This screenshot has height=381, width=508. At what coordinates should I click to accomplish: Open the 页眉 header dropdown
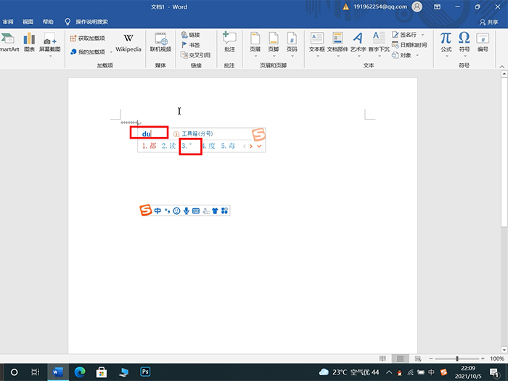(255, 56)
